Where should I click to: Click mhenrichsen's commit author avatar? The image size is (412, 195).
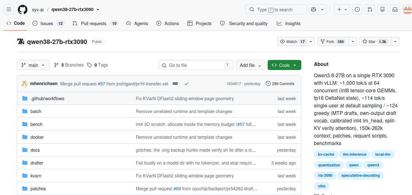click(25, 84)
